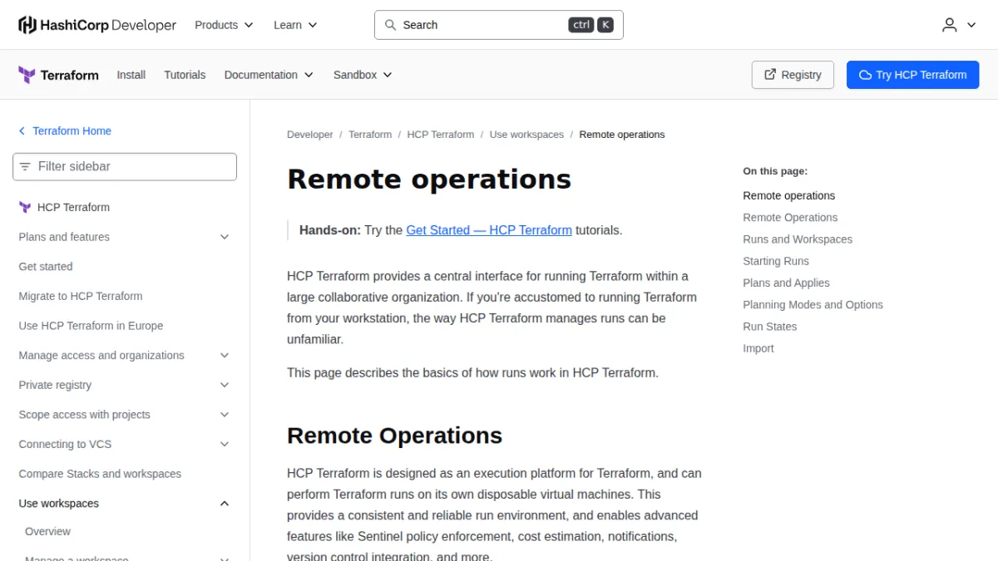Open Overview under Use workspaces

47,532
